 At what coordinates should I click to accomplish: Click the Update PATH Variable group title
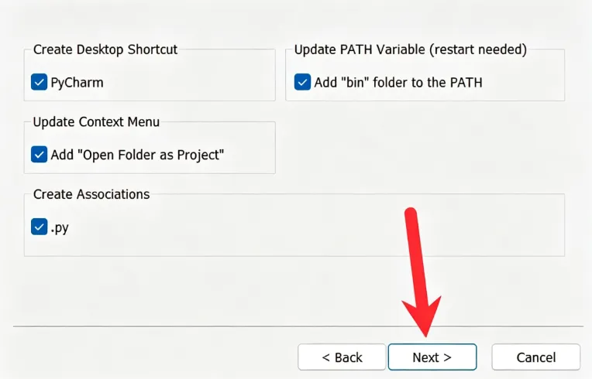point(411,50)
